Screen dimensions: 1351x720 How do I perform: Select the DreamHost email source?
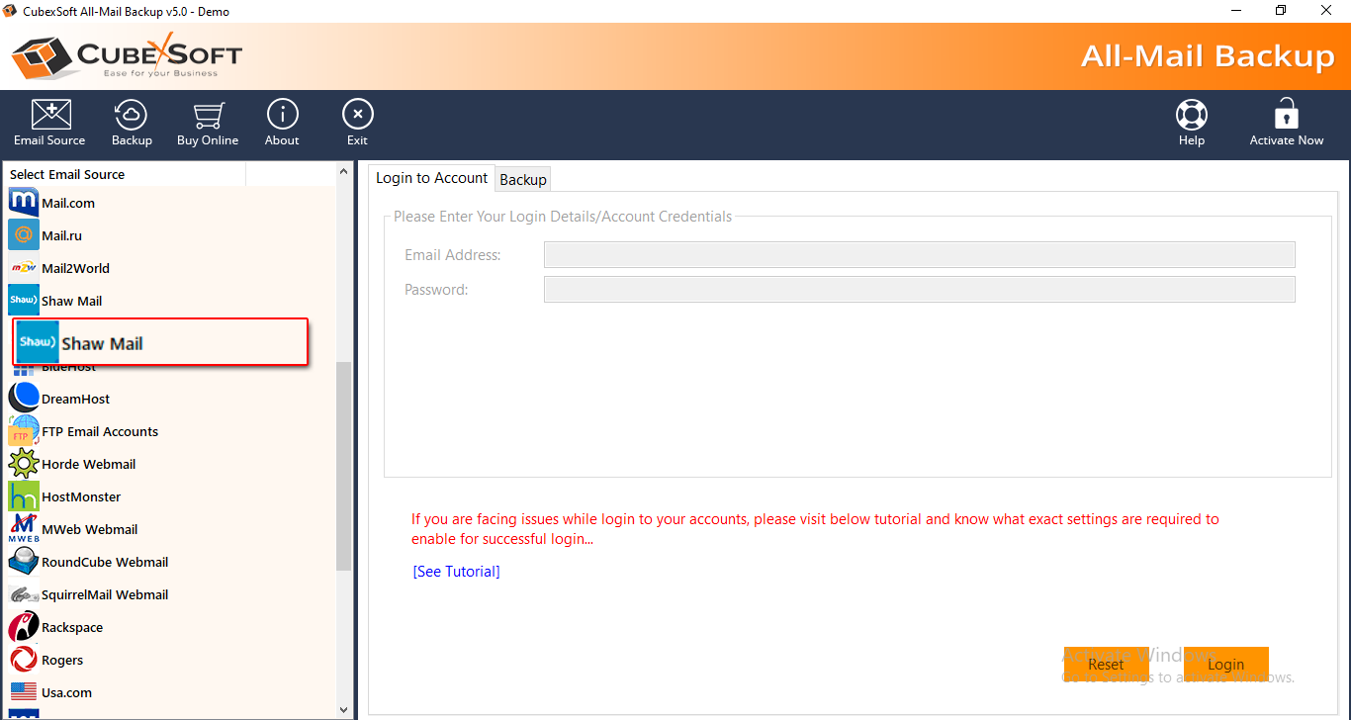(x=75, y=399)
